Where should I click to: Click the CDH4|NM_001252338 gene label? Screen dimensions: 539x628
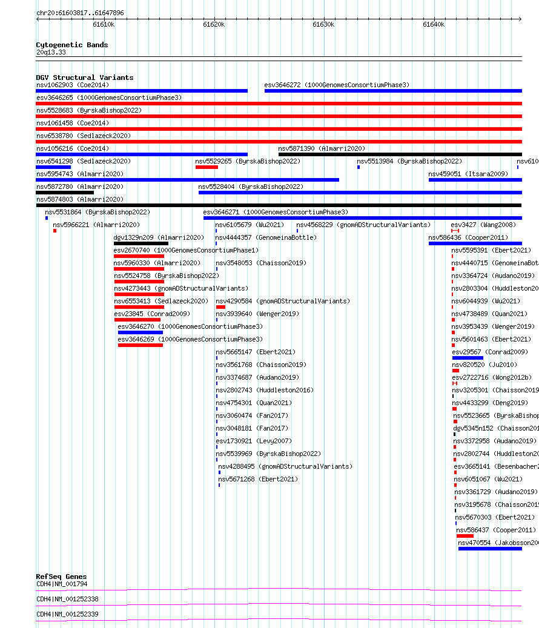point(67,600)
